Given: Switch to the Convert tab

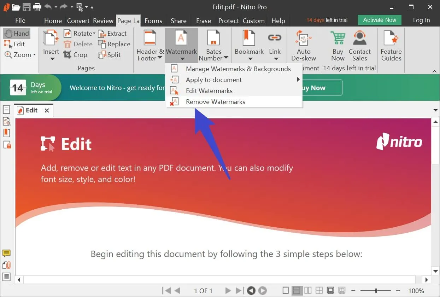Looking at the screenshot, I should pos(78,21).
